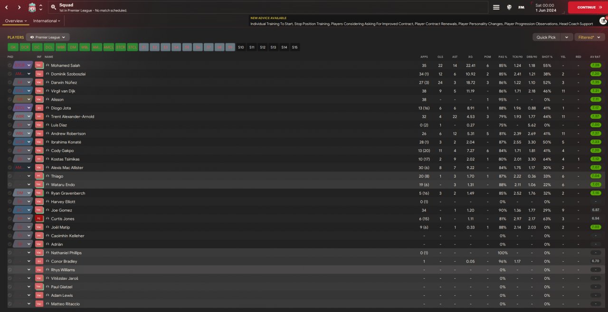Open the staff advice icon
Viewport: 608px width, 312px height.
tap(603, 21)
